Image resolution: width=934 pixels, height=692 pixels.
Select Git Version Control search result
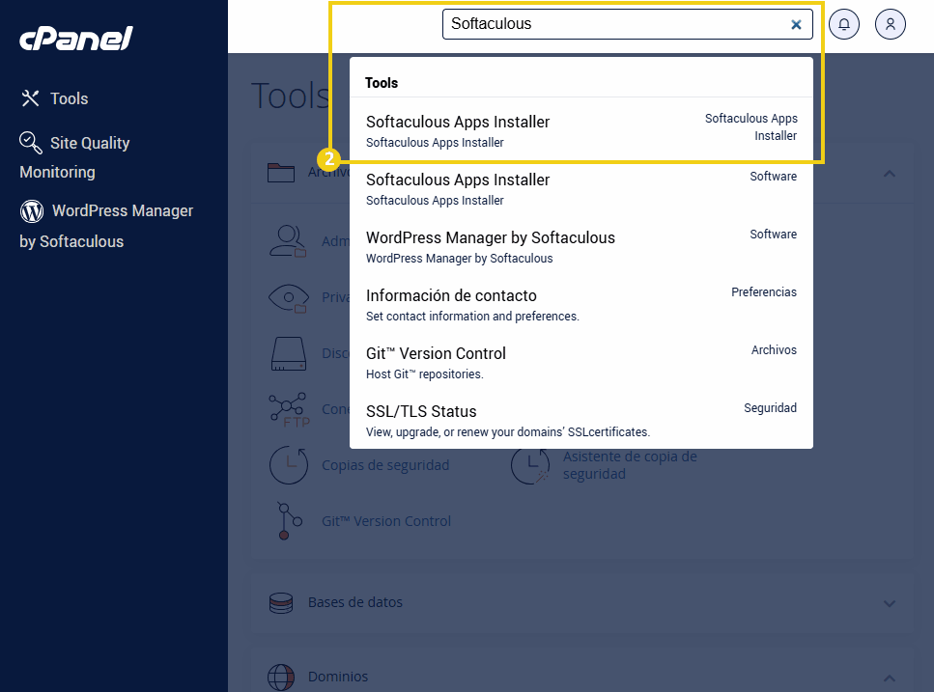pos(580,362)
